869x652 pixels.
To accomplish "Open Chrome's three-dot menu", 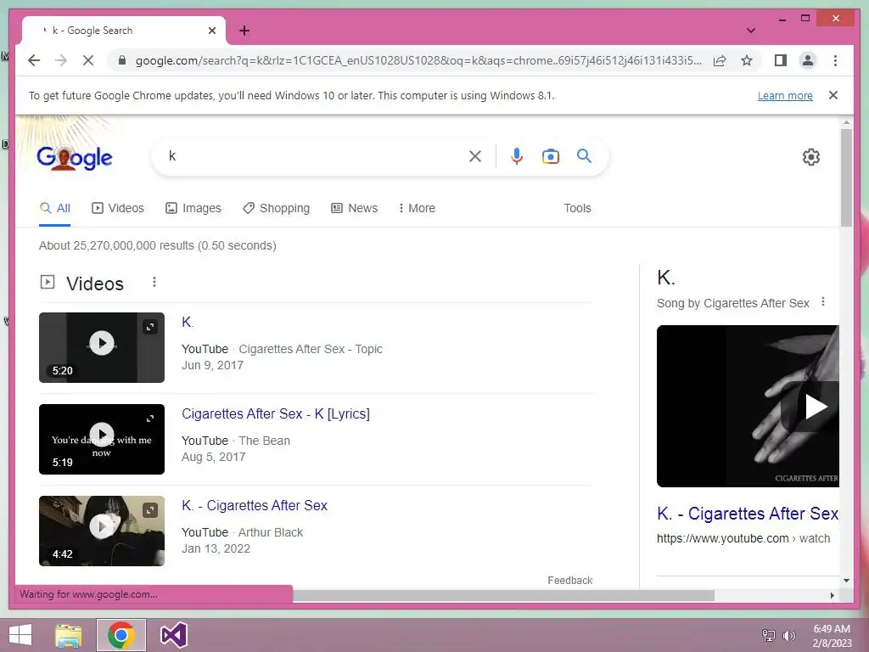I will point(835,60).
